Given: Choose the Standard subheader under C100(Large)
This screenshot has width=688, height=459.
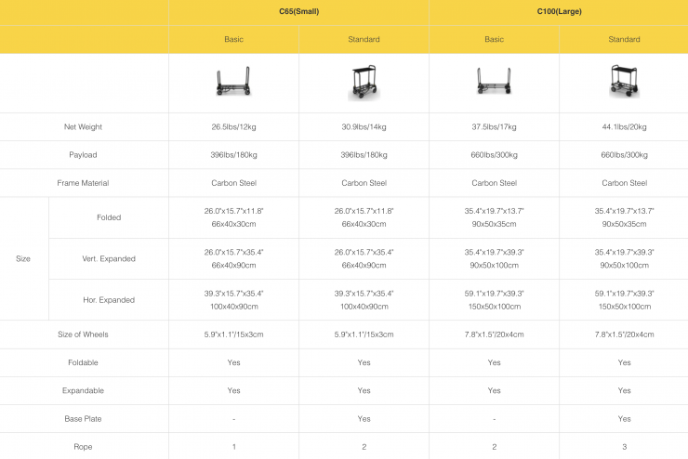Looking at the screenshot, I should pos(624,40).
